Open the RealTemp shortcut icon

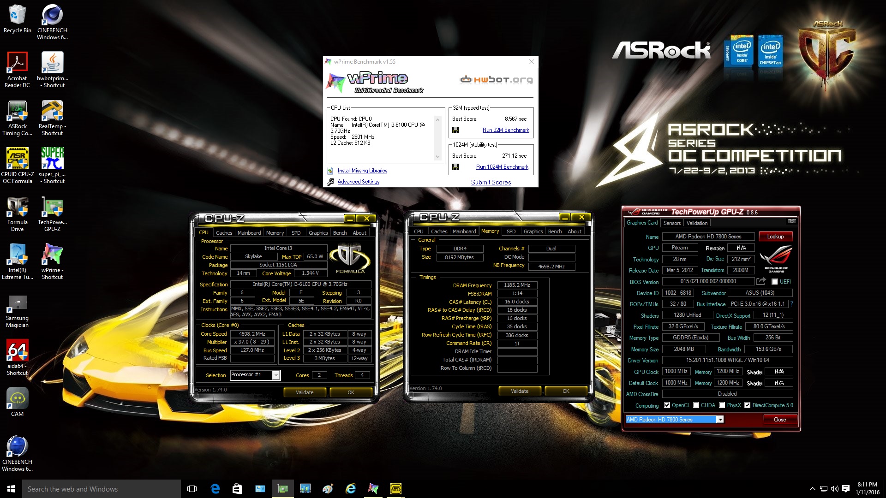point(52,118)
